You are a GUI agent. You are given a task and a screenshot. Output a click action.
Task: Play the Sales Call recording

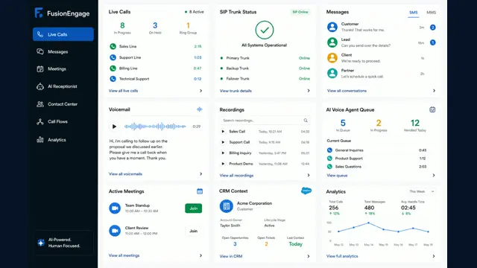tap(223, 132)
